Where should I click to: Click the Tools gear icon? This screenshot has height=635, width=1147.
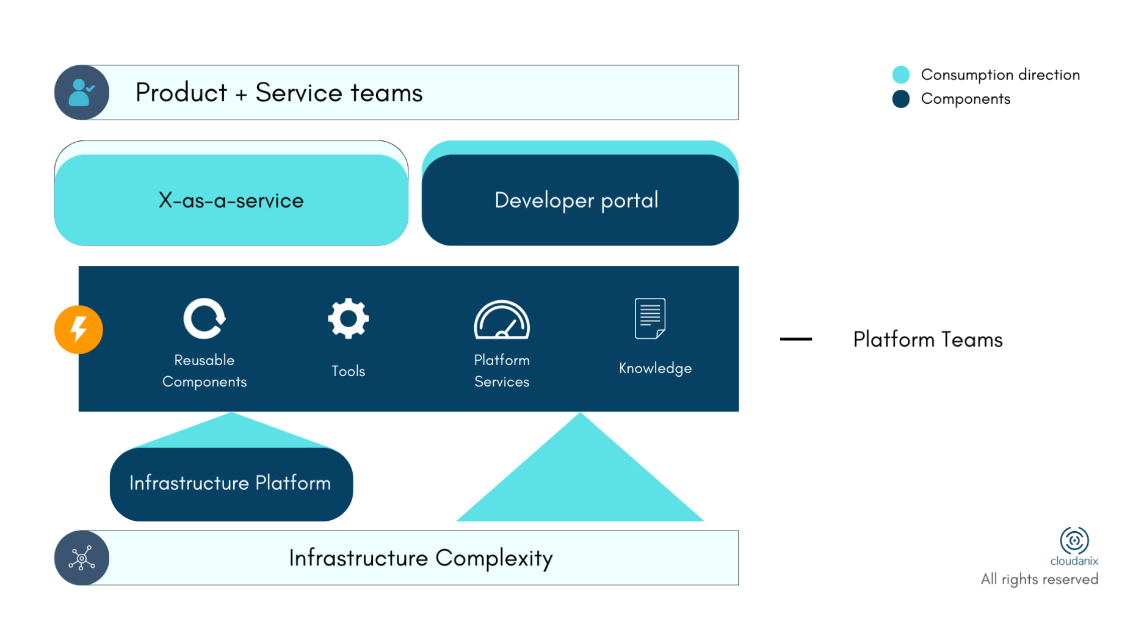(348, 318)
